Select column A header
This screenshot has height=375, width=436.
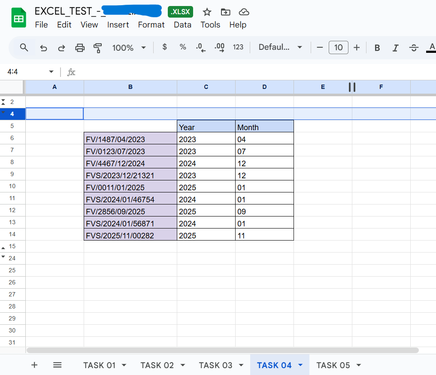[54, 87]
